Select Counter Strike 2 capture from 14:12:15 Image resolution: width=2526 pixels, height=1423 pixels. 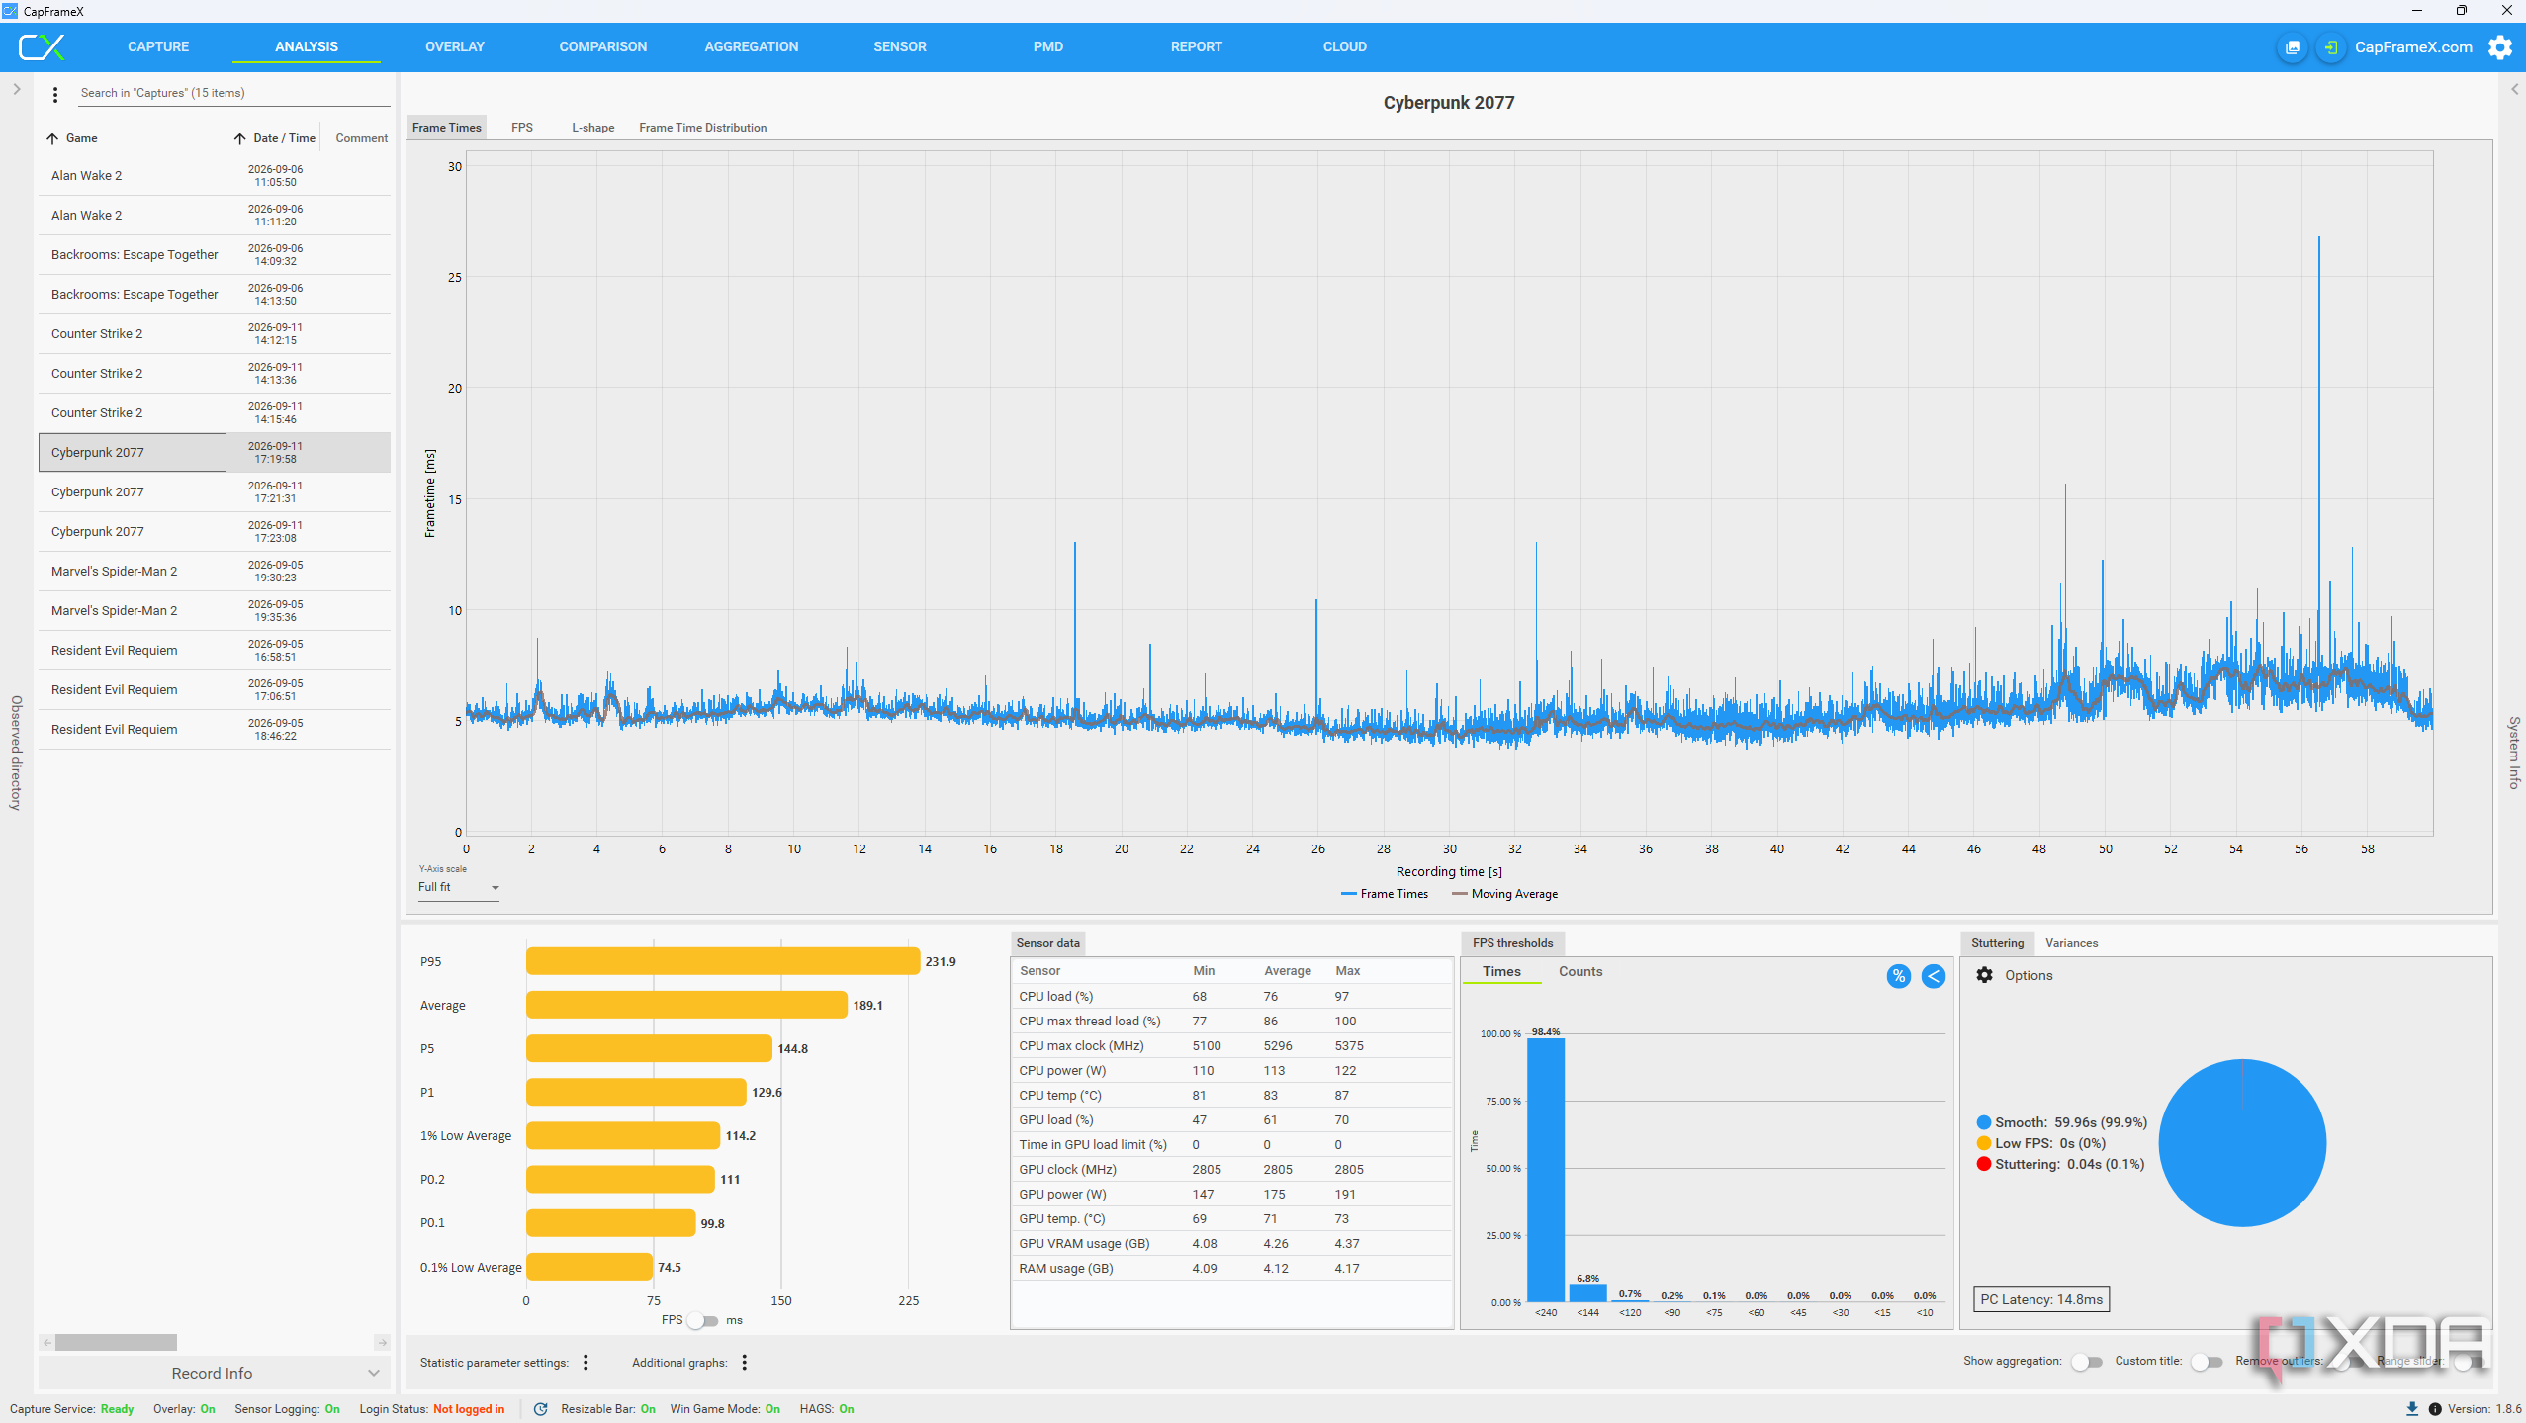point(215,334)
